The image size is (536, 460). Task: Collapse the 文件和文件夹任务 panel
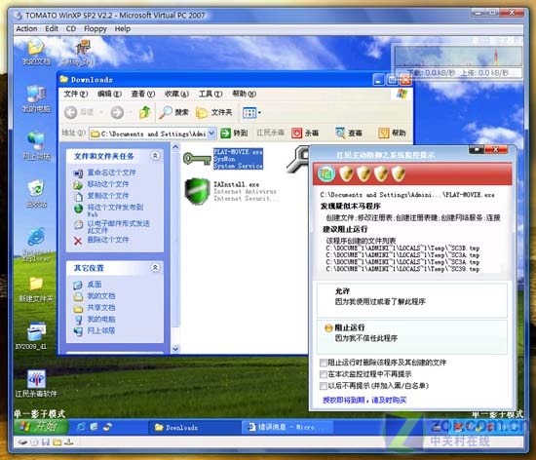coord(155,156)
